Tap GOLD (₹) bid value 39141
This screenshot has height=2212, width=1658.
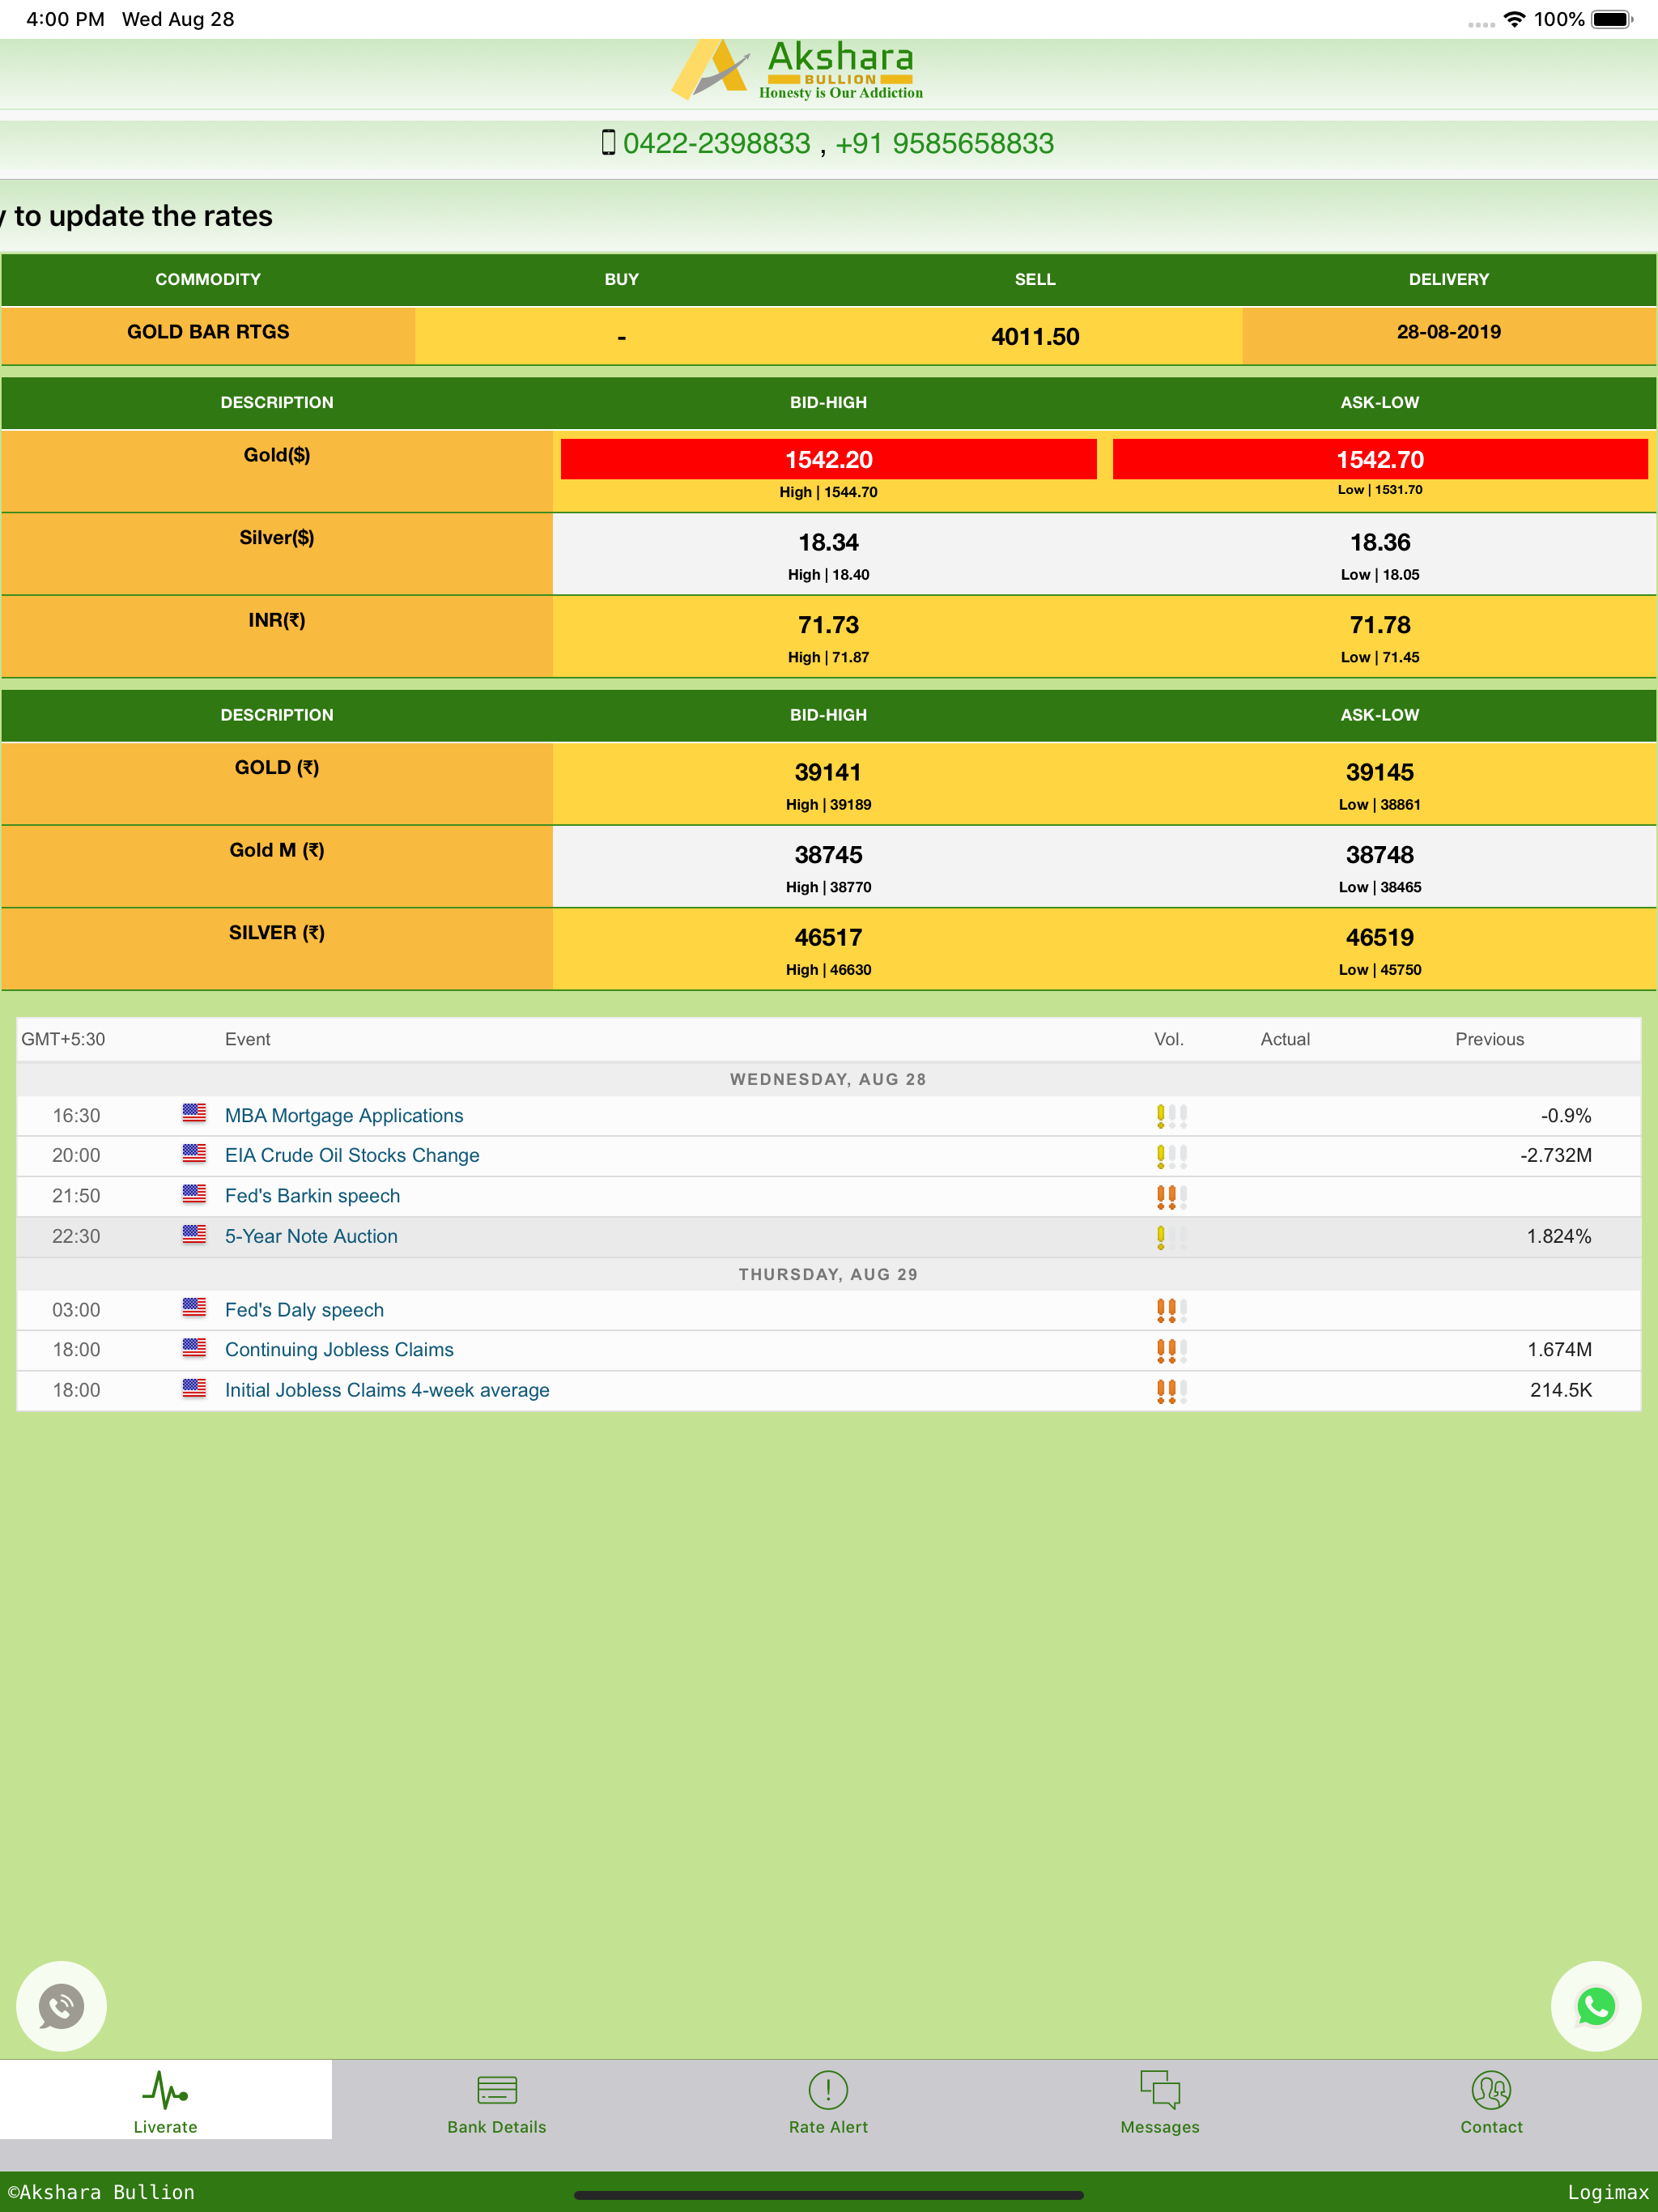tap(828, 772)
